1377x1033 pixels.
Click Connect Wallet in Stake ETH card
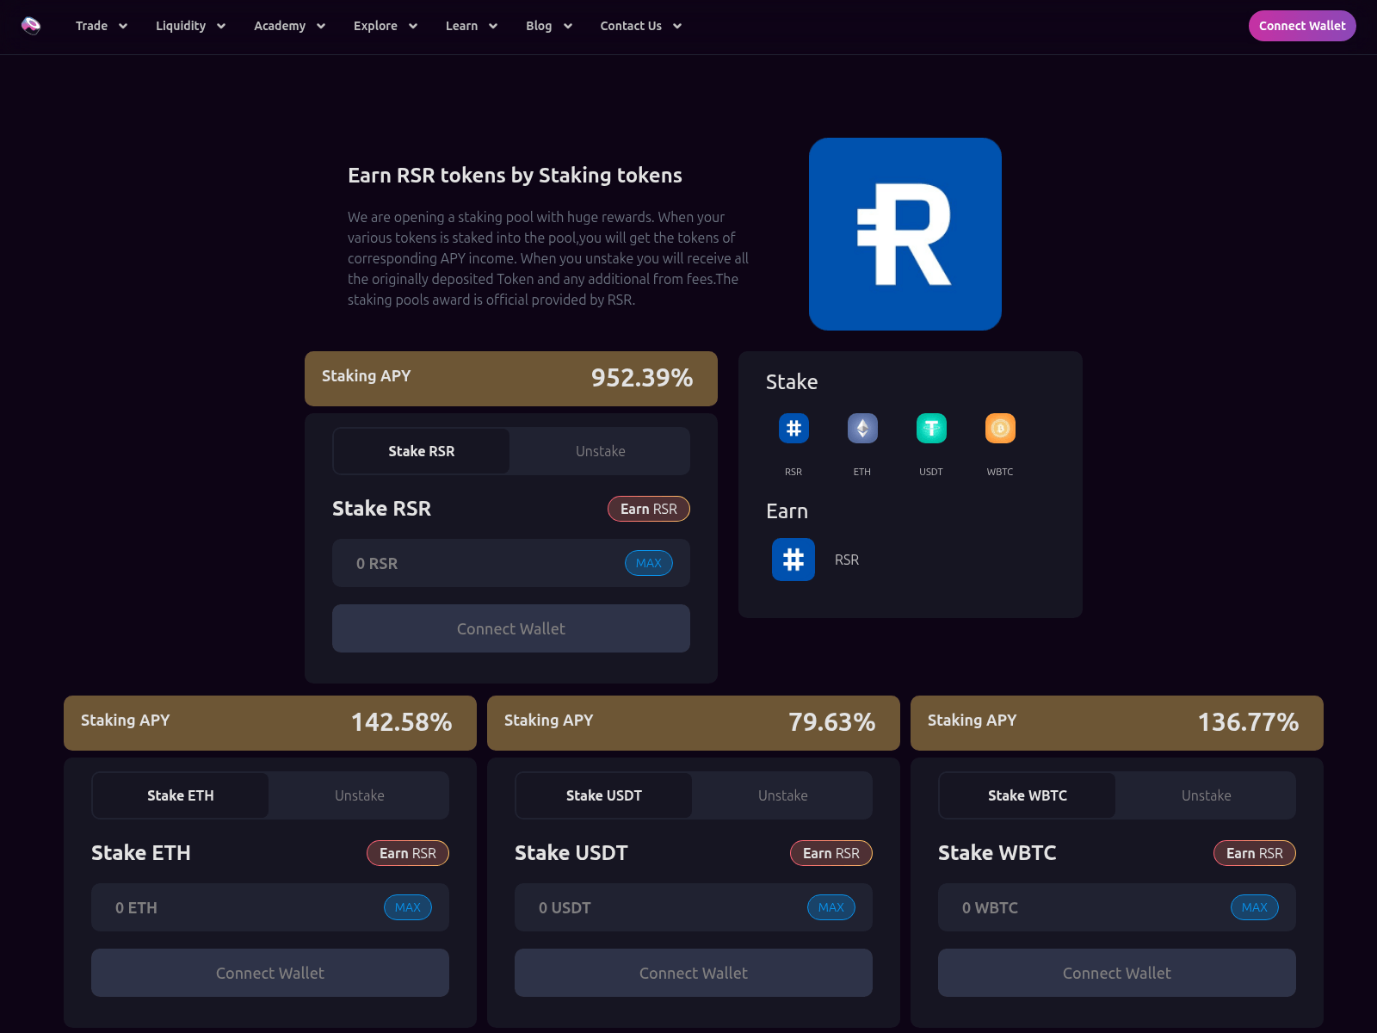pos(270,973)
